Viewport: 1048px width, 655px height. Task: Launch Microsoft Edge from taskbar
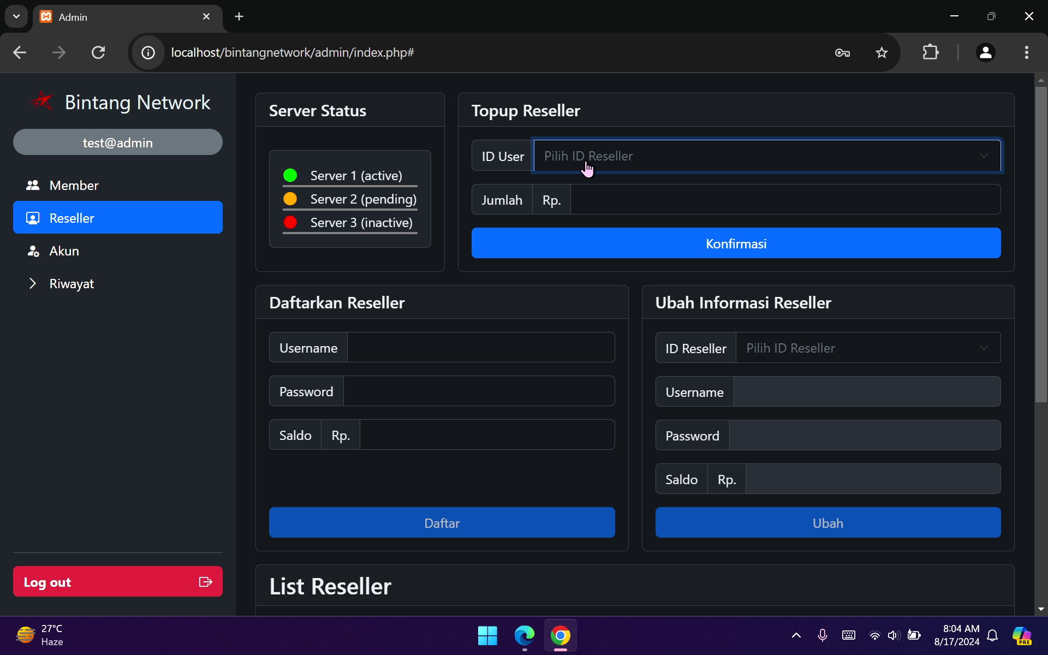click(524, 635)
